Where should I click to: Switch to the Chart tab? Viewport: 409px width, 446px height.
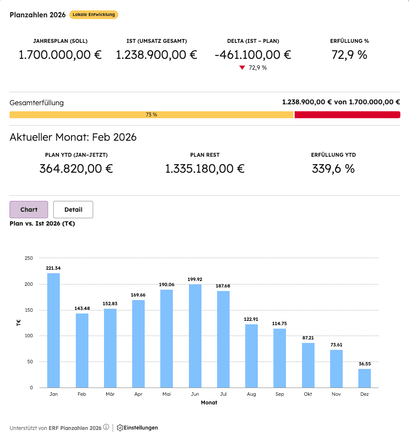[x=29, y=209]
